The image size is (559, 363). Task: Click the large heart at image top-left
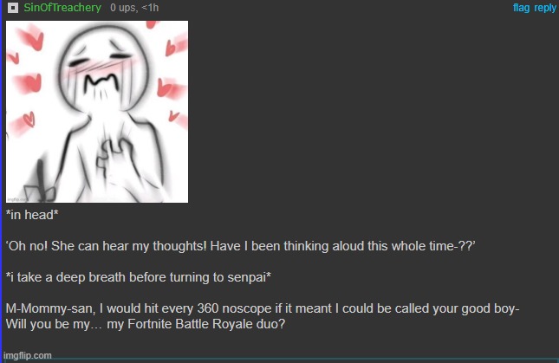click(30, 36)
